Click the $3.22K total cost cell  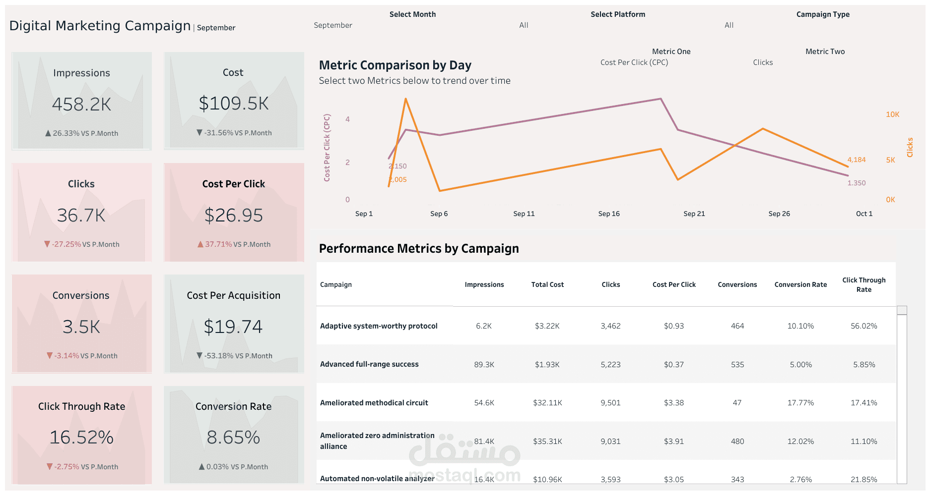pyautogui.click(x=547, y=326)
